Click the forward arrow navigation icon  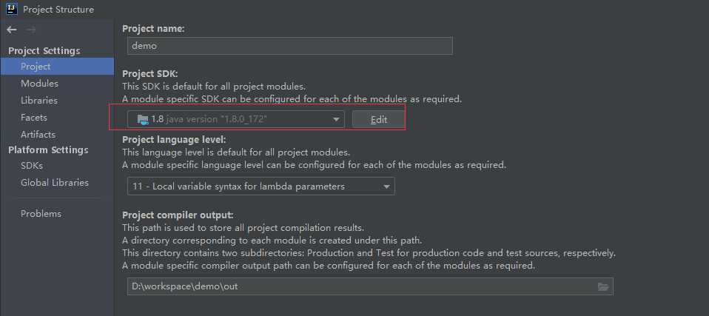coord(31,30)
